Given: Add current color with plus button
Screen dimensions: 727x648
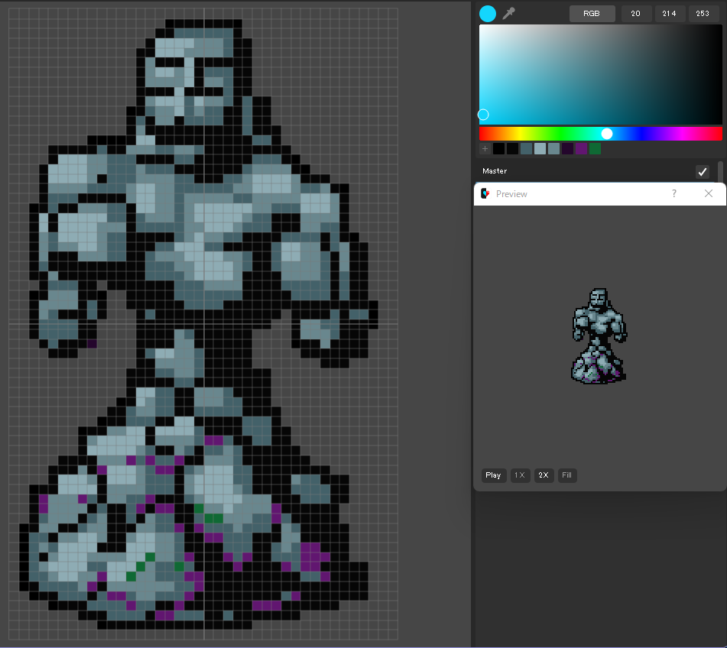Looking at the screenshot, I should (x=485, y=149).
